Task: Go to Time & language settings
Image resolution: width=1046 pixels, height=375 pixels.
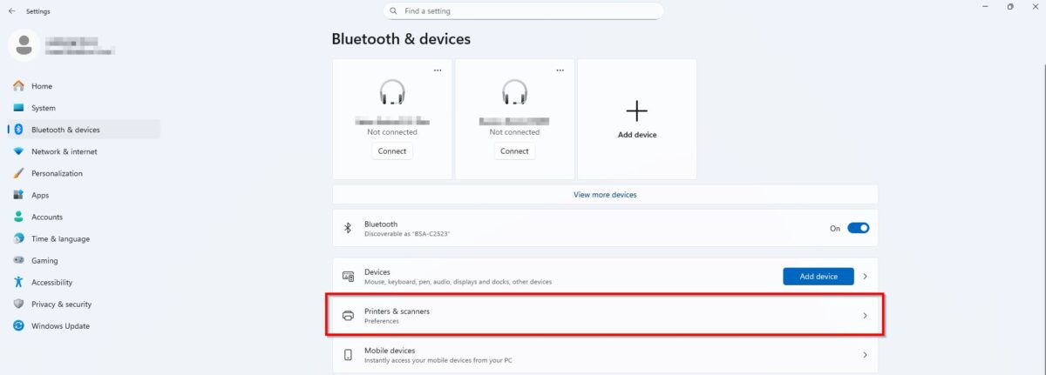Action: (60, 238)
